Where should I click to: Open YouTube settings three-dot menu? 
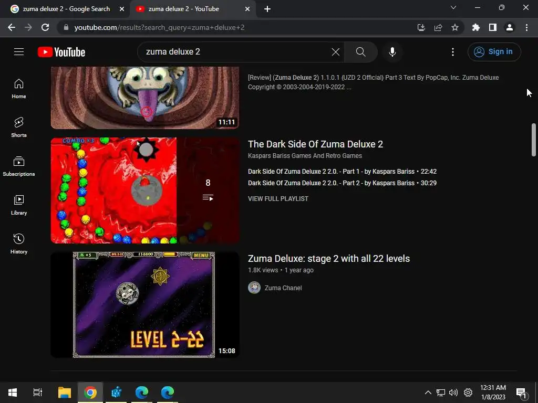tap(452, 52)
